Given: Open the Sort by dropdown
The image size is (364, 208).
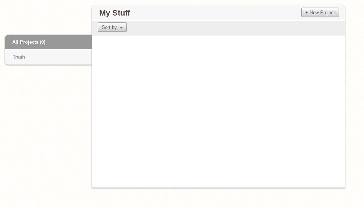Looking at the screenshot, I should click(x=112, y=27).
